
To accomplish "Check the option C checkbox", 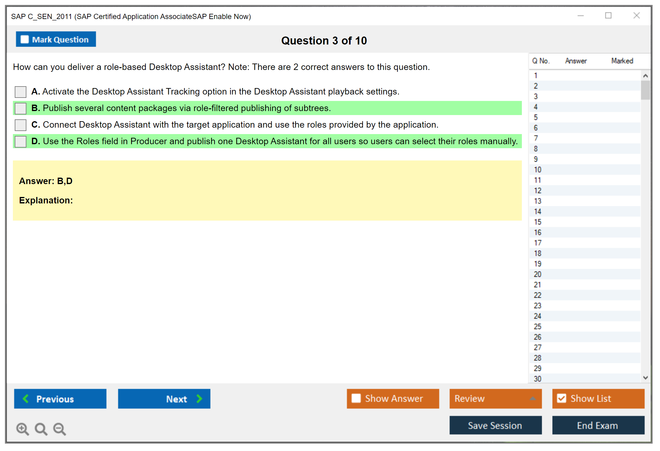I will click(21, 125).
